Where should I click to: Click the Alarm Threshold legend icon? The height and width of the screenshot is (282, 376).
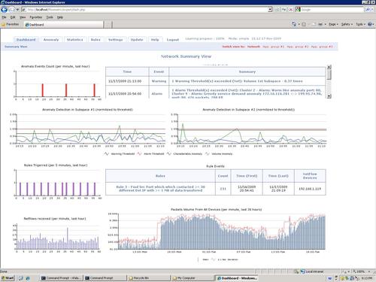coord(139,153)
